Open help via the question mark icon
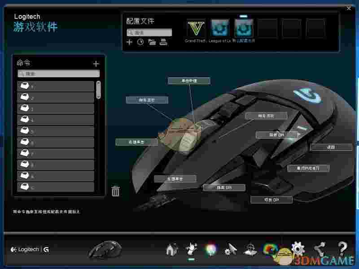This screenshot has width=359, height=269. [342, 248]
